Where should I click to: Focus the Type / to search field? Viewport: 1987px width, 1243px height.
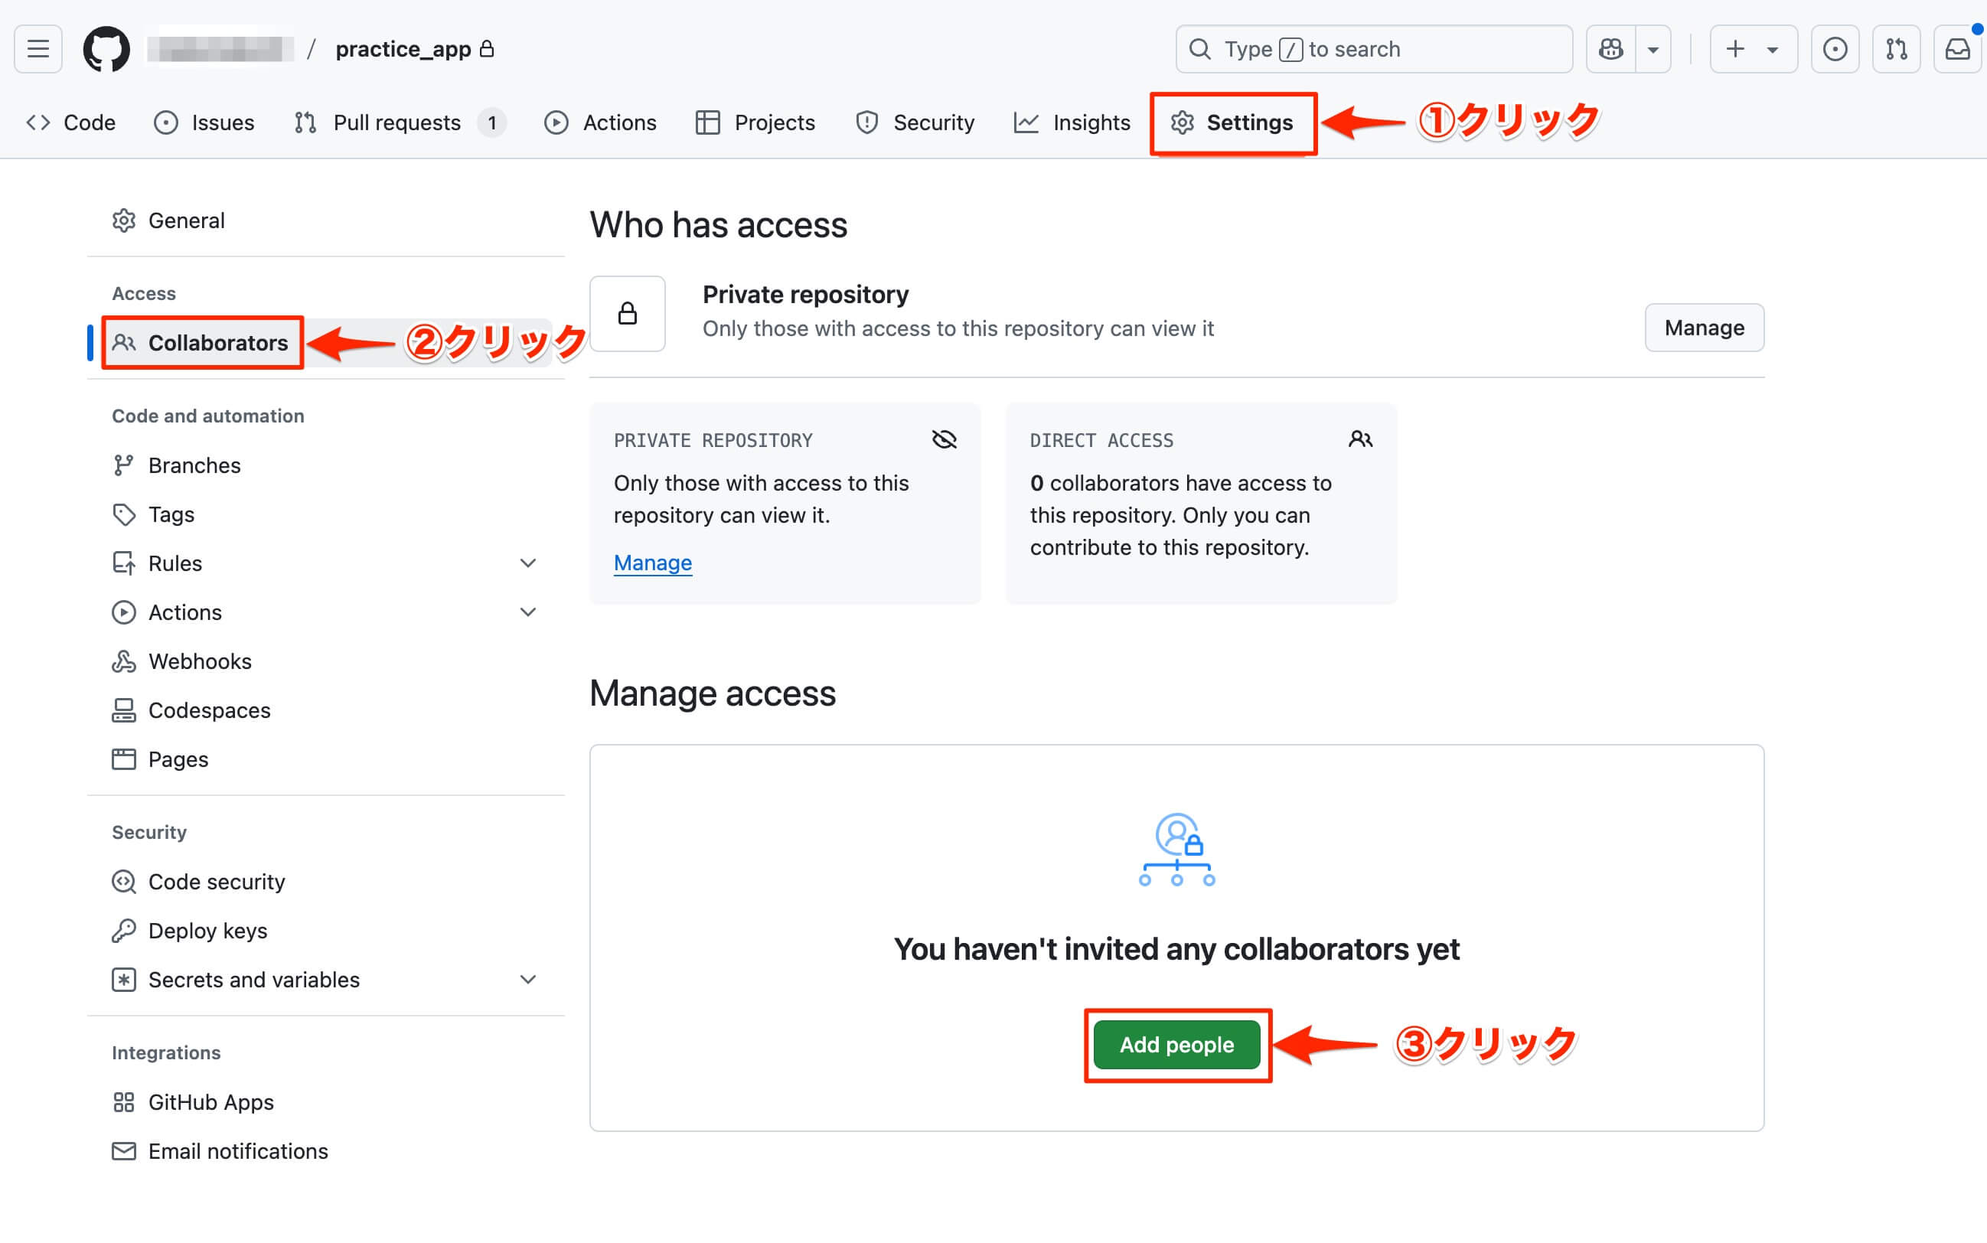1374,49
